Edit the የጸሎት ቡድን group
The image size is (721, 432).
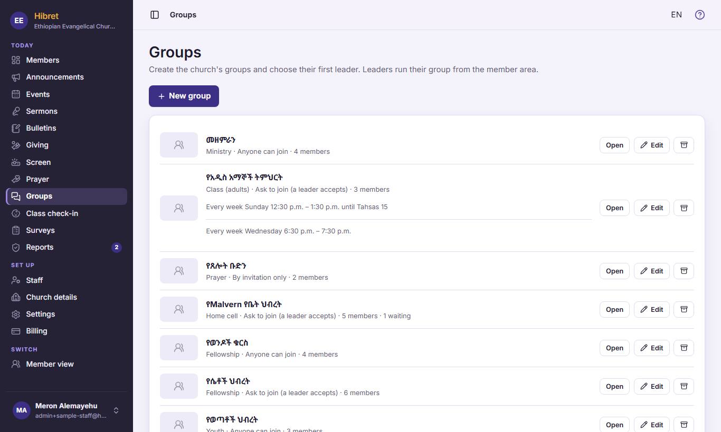click(652, 271)
